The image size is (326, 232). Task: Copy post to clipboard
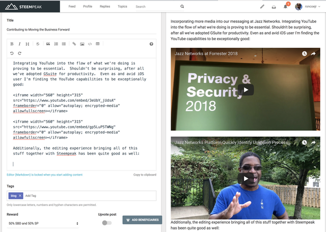145,175
